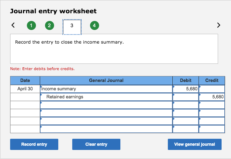Go to the previous journal entry with the left chevron

(13, 25)
